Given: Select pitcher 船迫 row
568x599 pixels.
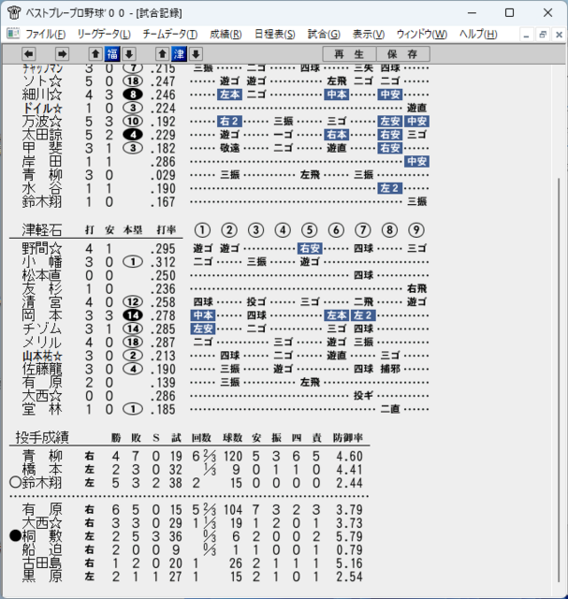Looking at the screenshot, I should 41,549.
